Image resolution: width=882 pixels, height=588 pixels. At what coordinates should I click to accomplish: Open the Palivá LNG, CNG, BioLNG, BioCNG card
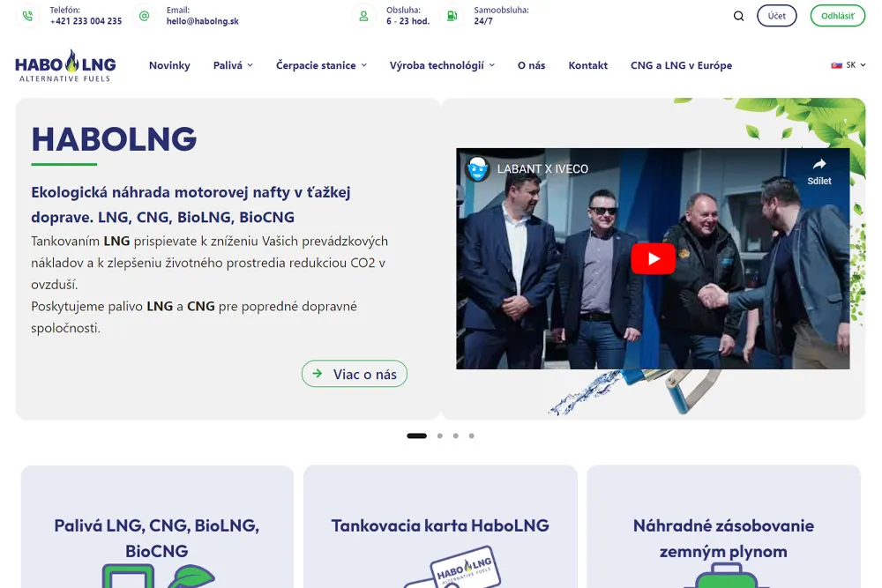pos(157,526)
